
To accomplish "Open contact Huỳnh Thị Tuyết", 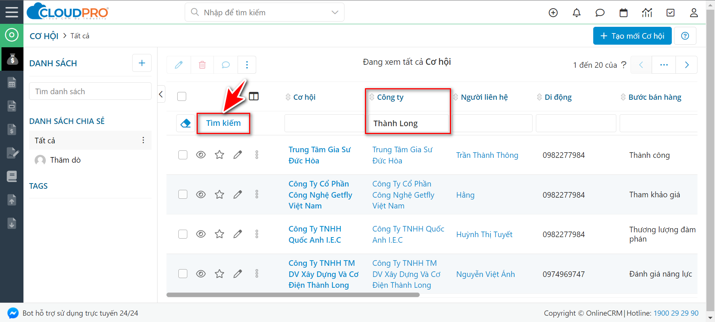I will (x=484, y=235).
